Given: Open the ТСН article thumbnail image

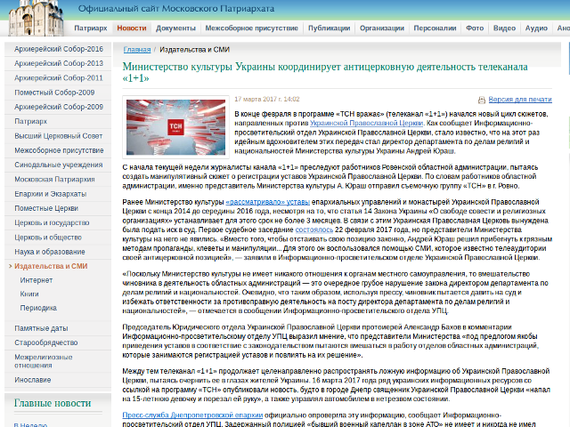Looking at the screenshot, I should point(175,127).
